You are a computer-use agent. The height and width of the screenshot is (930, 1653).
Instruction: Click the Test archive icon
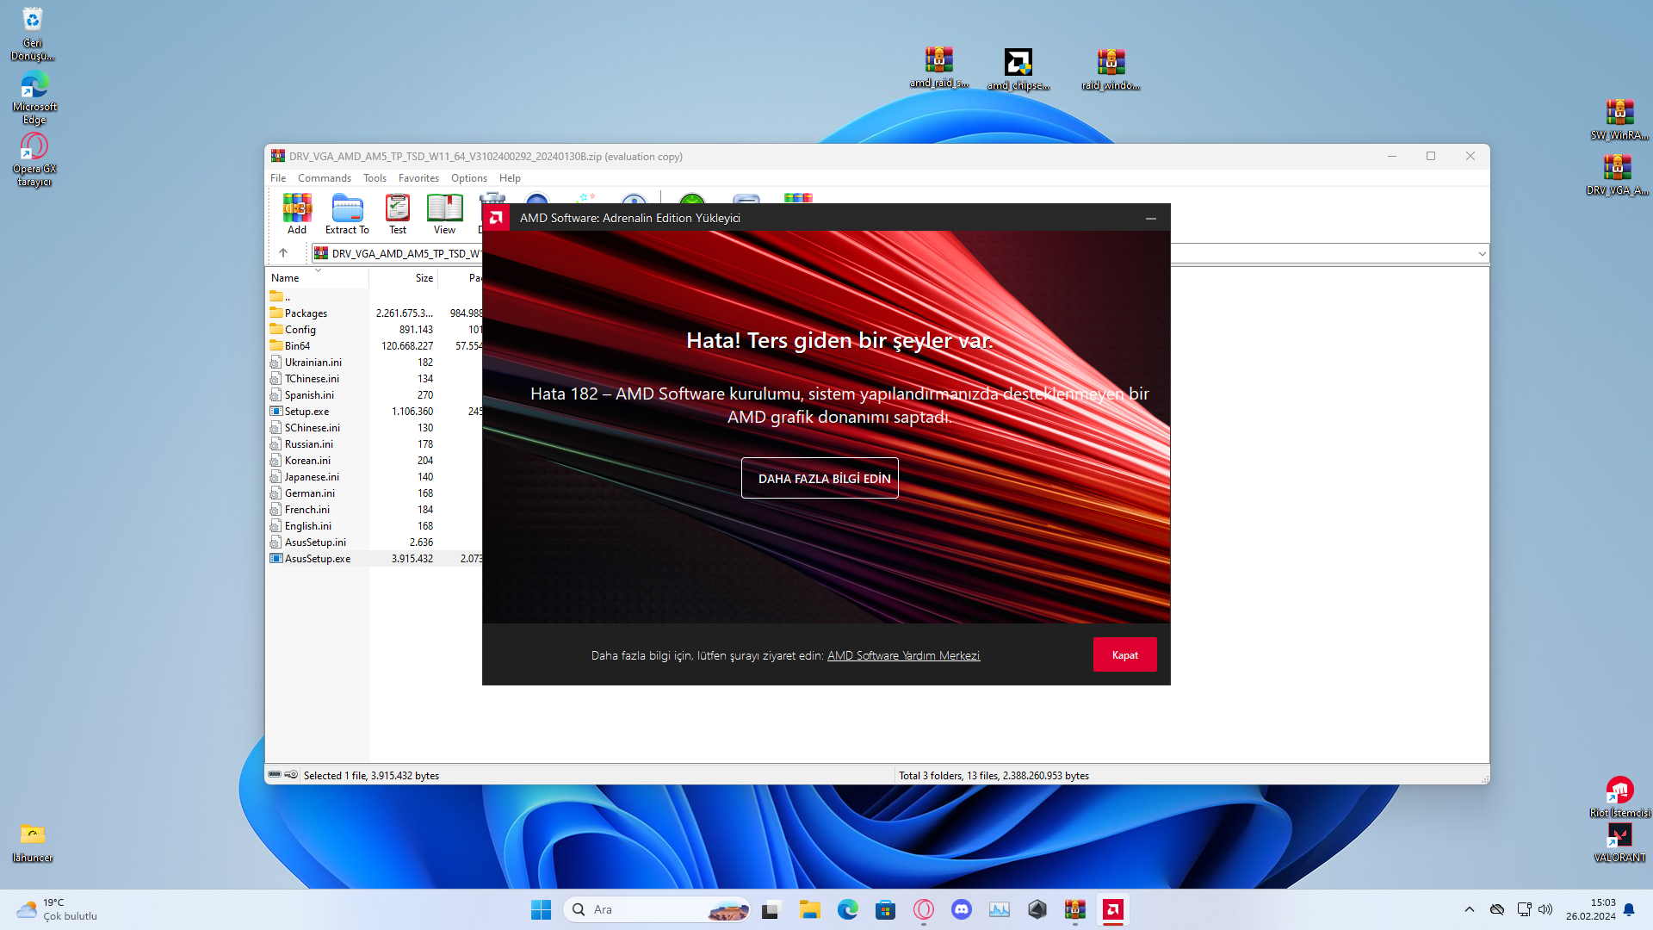397,213
